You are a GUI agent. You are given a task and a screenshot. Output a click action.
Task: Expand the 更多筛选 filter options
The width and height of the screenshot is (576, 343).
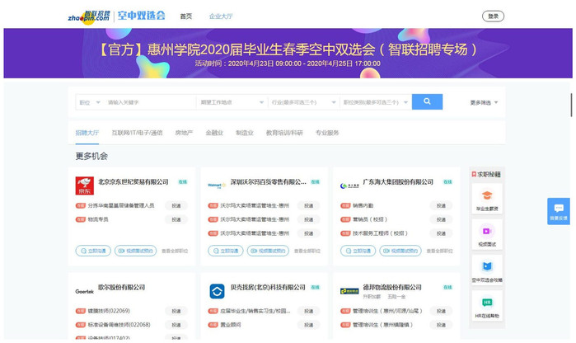[484, 103]
